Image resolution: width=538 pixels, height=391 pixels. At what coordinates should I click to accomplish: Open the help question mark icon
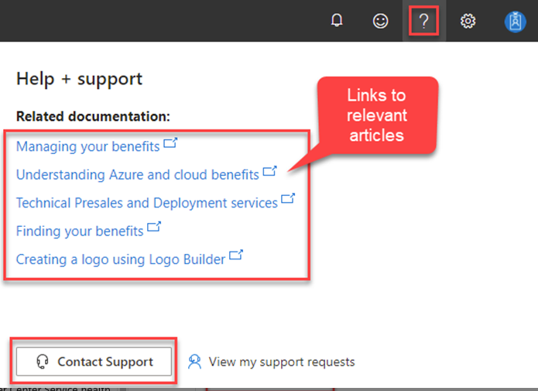pyautogui.click(x=423, y=21)
